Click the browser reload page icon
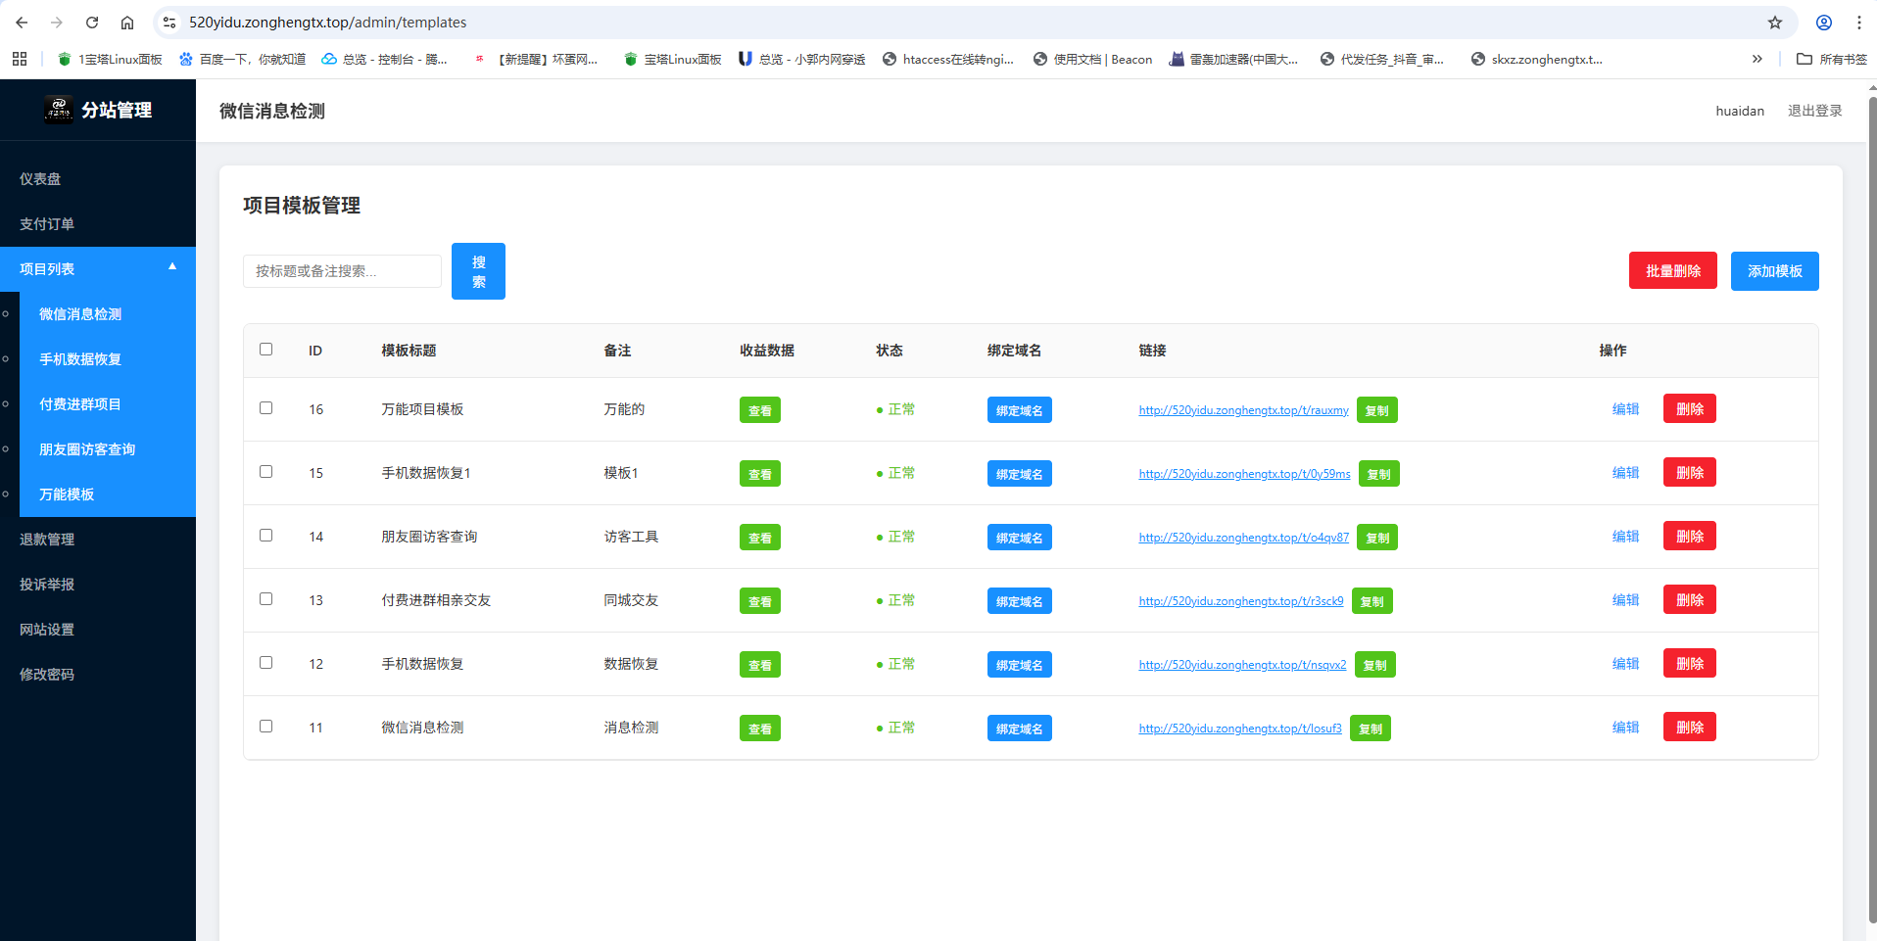1877x941 pixels. 92,23
